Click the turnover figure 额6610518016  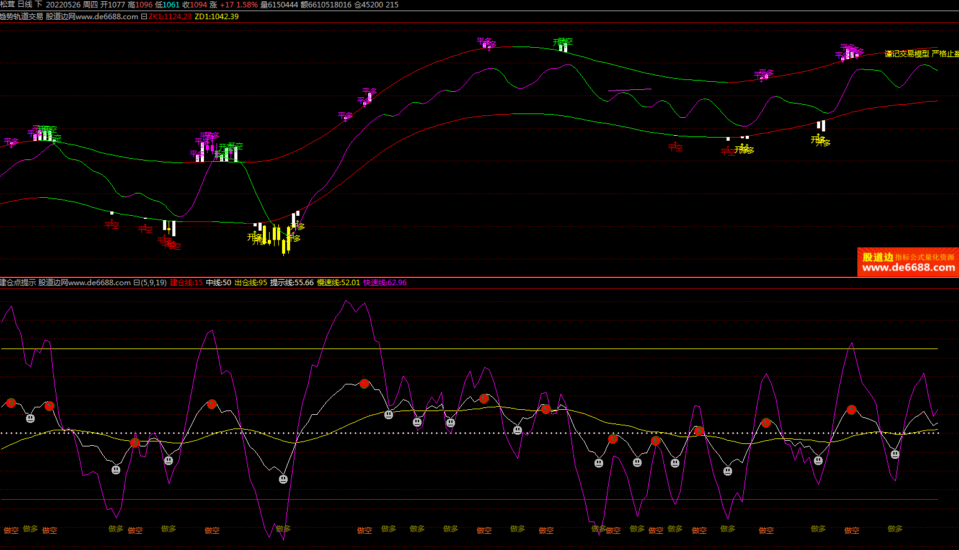(326, 4)
